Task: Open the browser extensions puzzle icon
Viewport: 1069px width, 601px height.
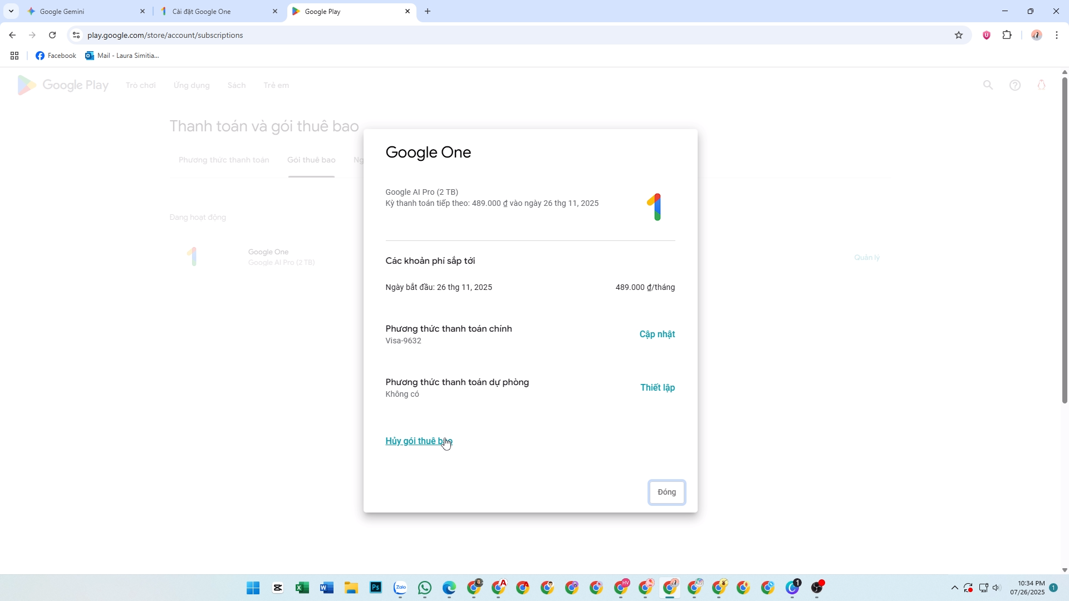Action: [x=1007, y=35]
